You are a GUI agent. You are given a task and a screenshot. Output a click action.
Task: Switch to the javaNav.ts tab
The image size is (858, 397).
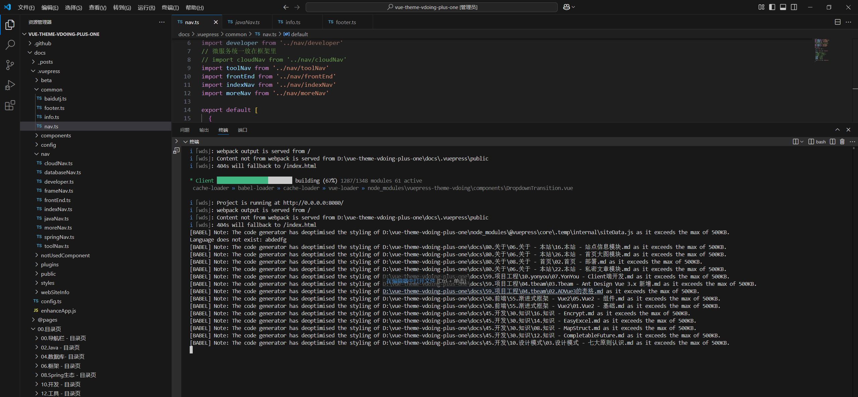[x=247, y=22]
